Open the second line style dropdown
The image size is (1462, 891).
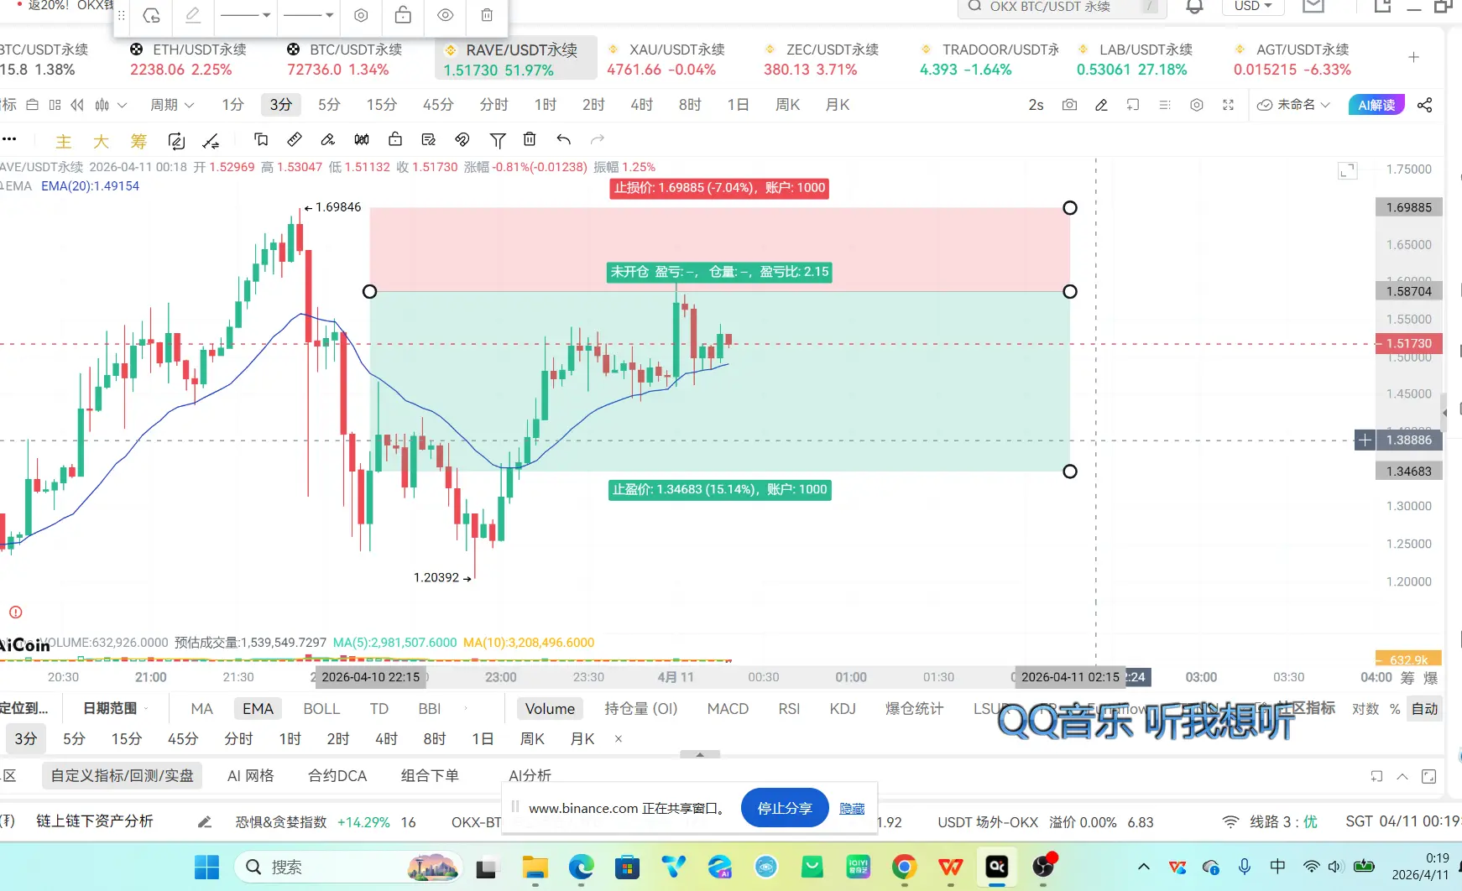308,15
